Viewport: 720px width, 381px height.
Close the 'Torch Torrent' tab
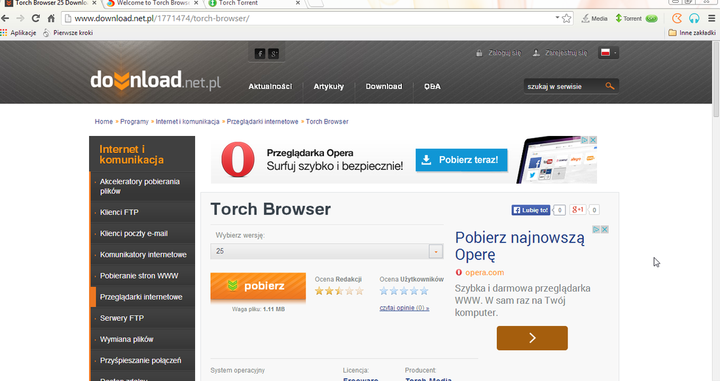click(x=298, y=3)
